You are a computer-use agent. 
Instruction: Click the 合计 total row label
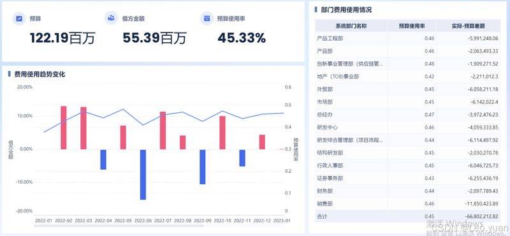pos(322,216)
